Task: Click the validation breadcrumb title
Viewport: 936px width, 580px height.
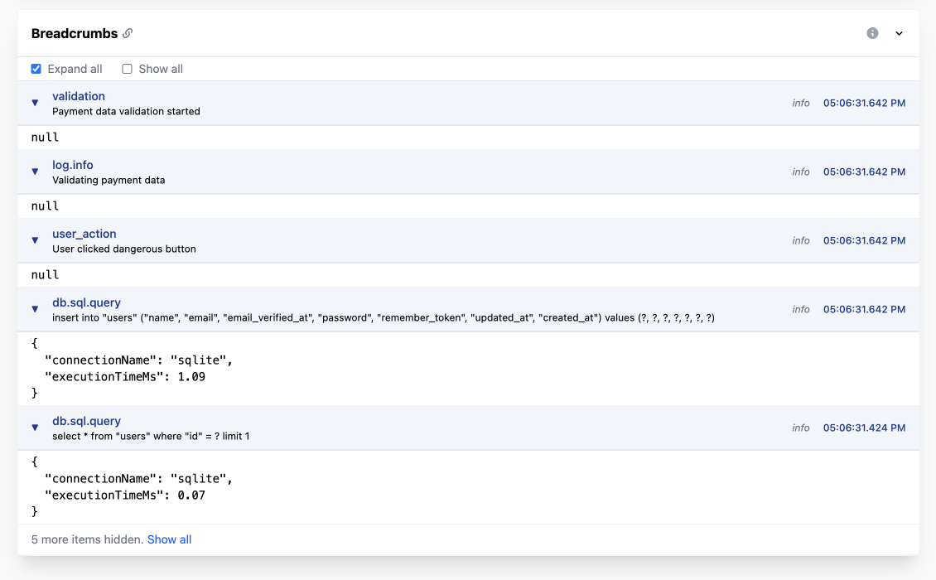Action: [78, 96]
